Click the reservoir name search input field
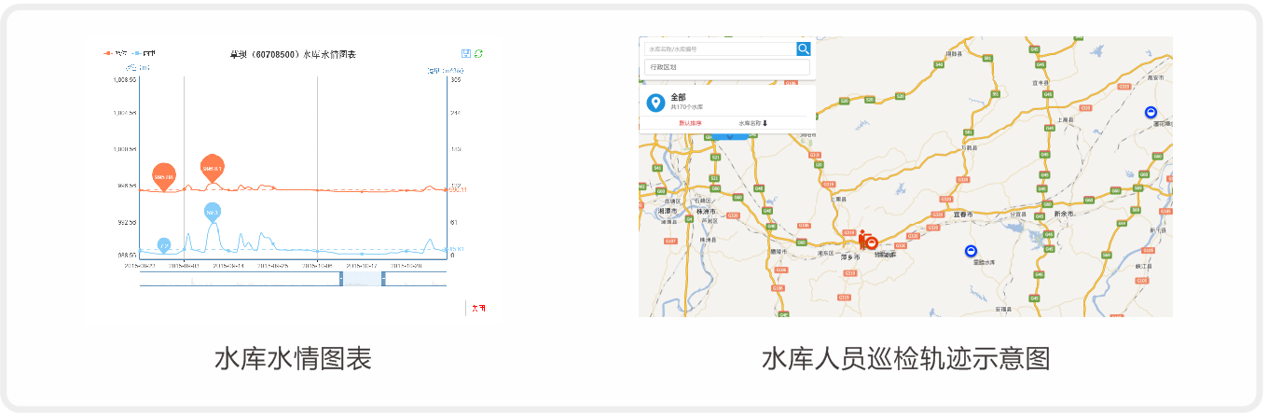This screenshot has width=1268, height=415. (x=718, y=48)
